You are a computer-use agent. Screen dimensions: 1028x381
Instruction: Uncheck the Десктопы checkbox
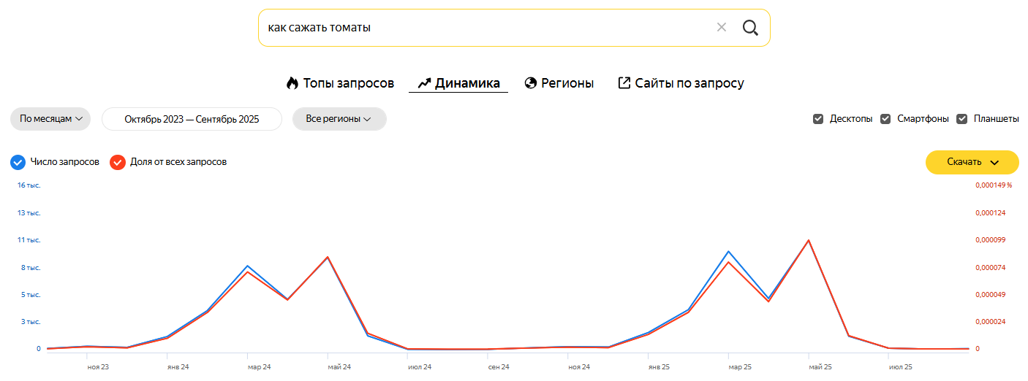coord(818,119)
